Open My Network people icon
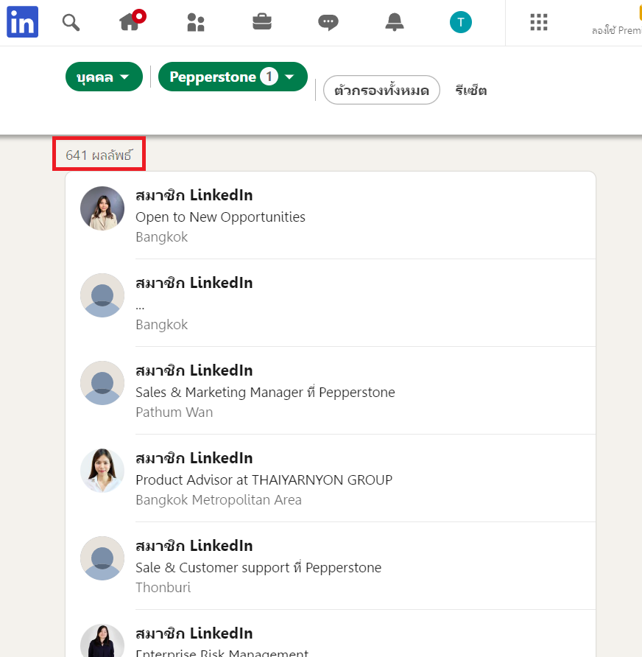Screen dimensions: 642x657 (x=196, y=23)
